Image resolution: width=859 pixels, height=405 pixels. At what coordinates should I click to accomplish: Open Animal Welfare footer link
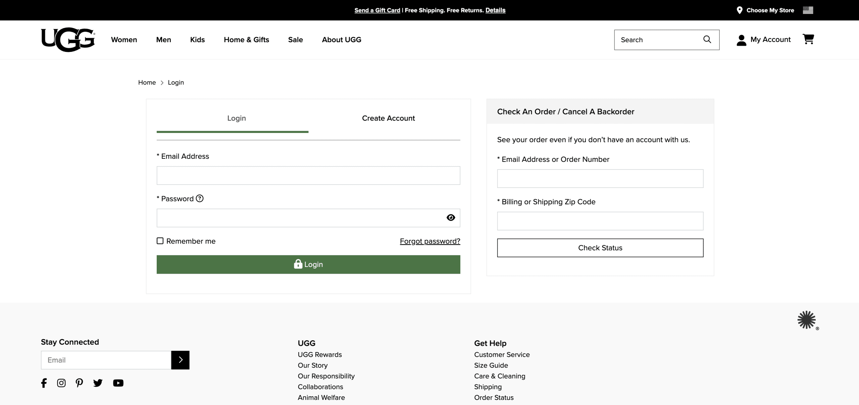pyautogui.click(x=321, y=397)
